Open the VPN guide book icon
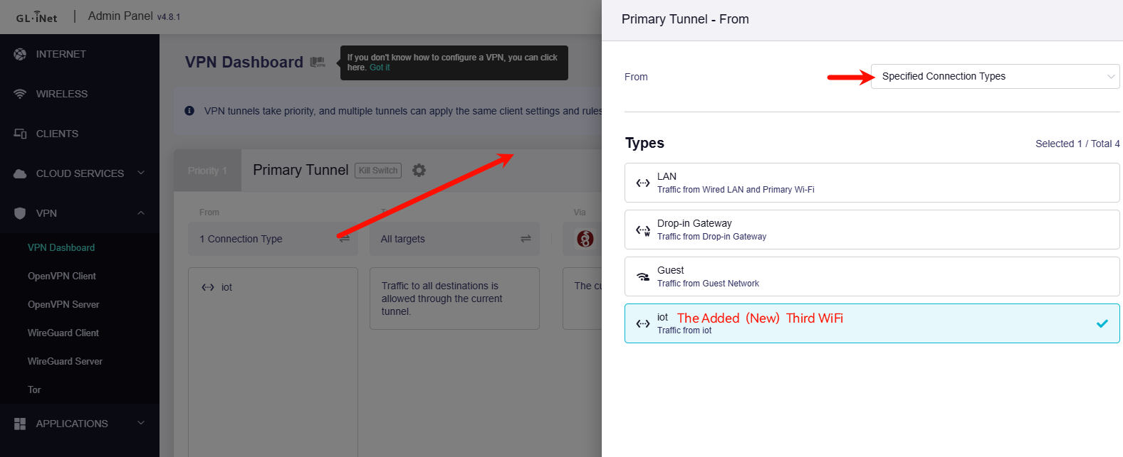 318,63
